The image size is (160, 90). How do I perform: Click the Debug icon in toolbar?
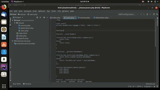[x=141, y=14]
